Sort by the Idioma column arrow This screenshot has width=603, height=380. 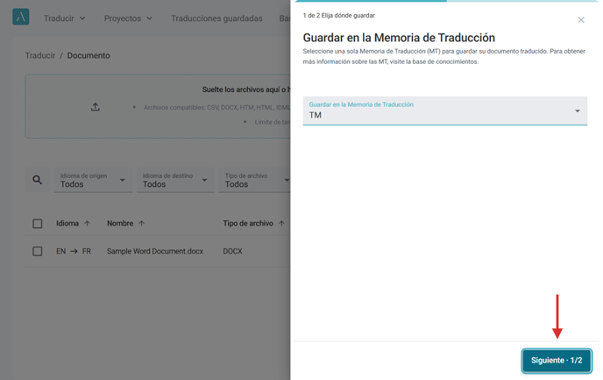point(88,223)
